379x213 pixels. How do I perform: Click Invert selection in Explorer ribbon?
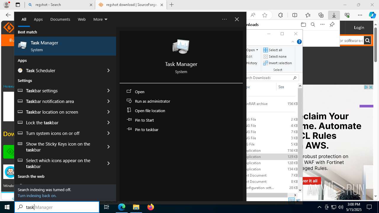277,63
